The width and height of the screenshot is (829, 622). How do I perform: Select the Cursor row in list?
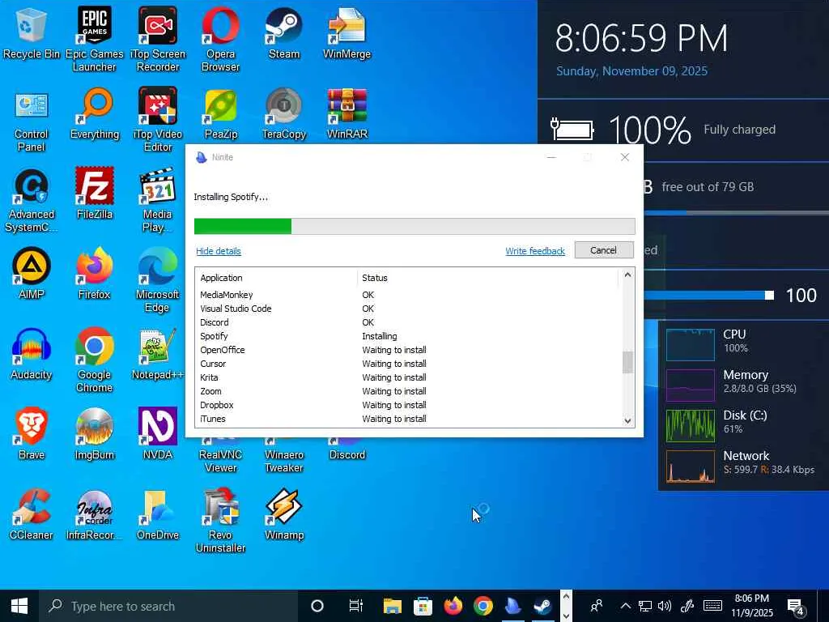(x=408, y=364)
